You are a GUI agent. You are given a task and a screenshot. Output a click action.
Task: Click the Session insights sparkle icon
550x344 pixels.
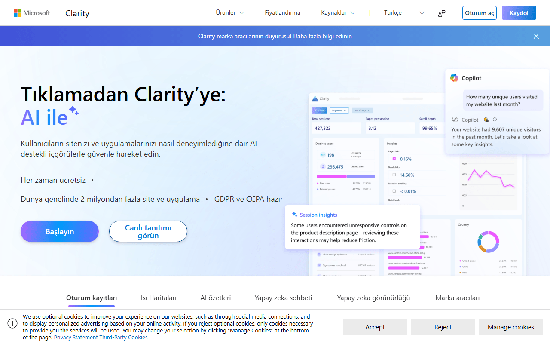[295, 215]
